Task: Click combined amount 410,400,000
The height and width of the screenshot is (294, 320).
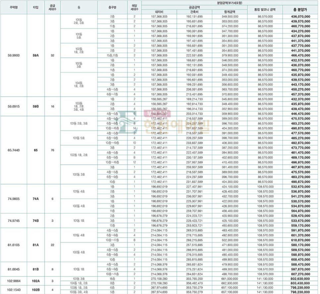Action: (x=230, y=162)
